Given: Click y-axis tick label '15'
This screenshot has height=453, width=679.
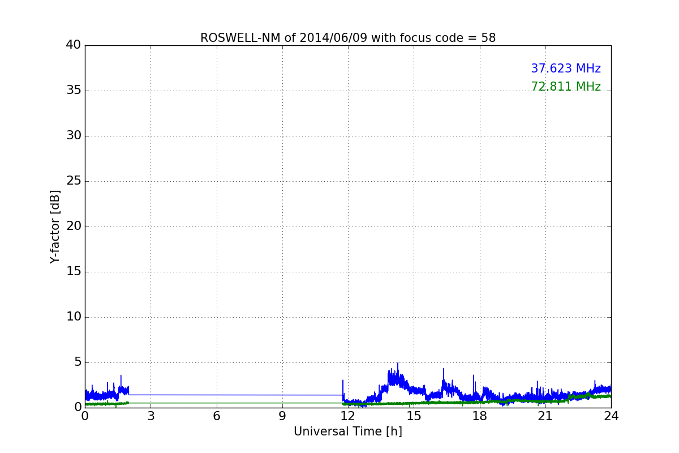Looking at the screenshot, I should 74,272.
